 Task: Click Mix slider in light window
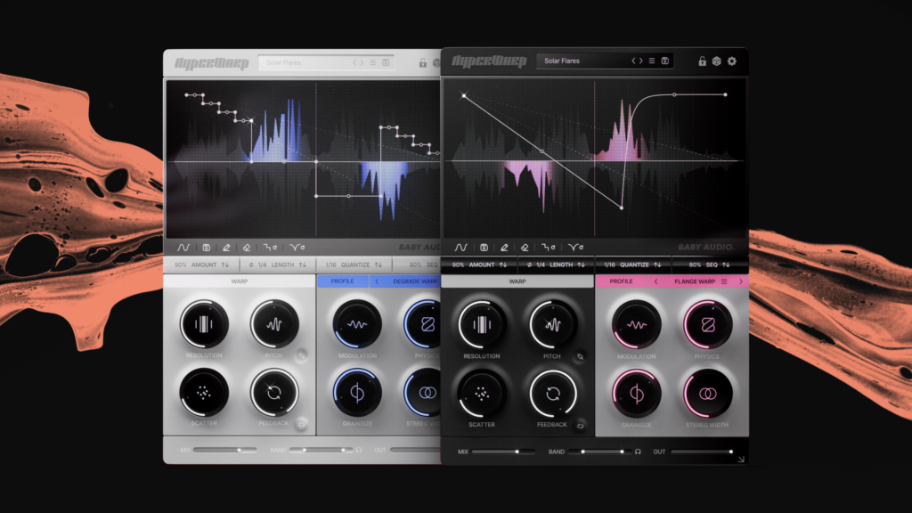225,450
